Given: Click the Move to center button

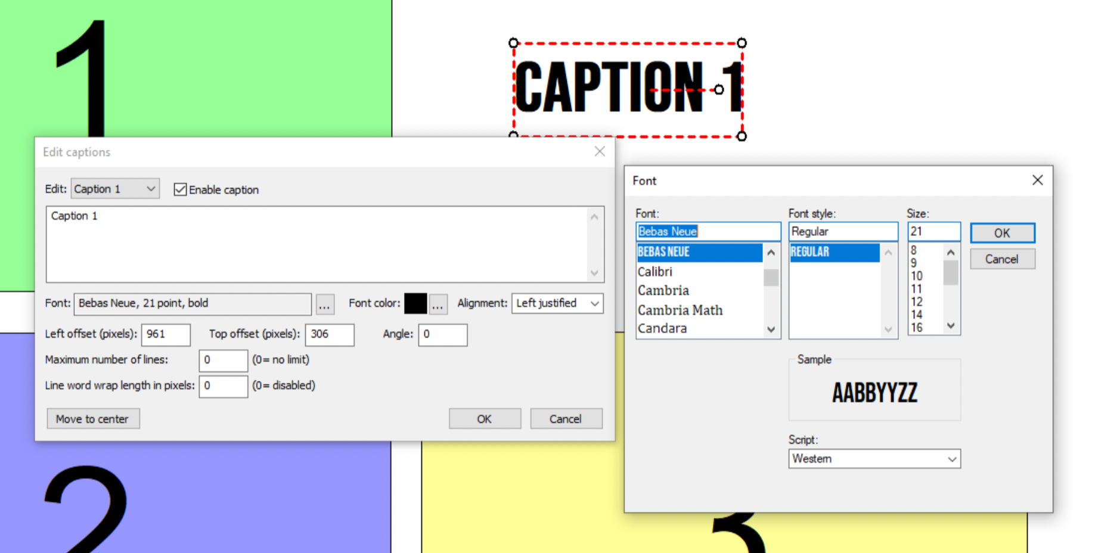Looking at the screenshot, I should (x=93, y=419).
